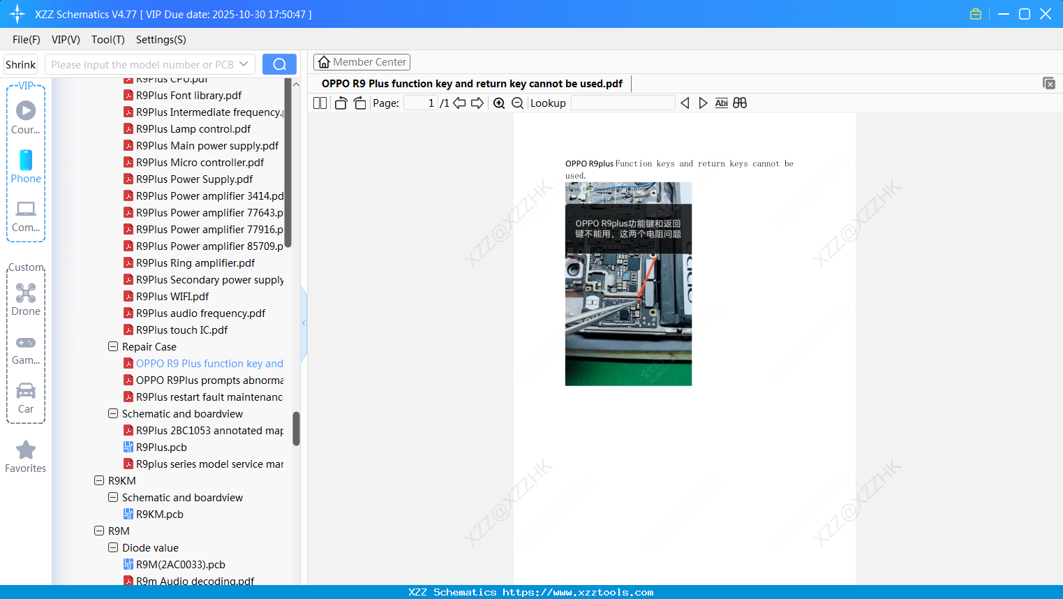Viewport: 1063px width, 599px height.
Task: Zoom out of the PDF document
Action: 517,103
